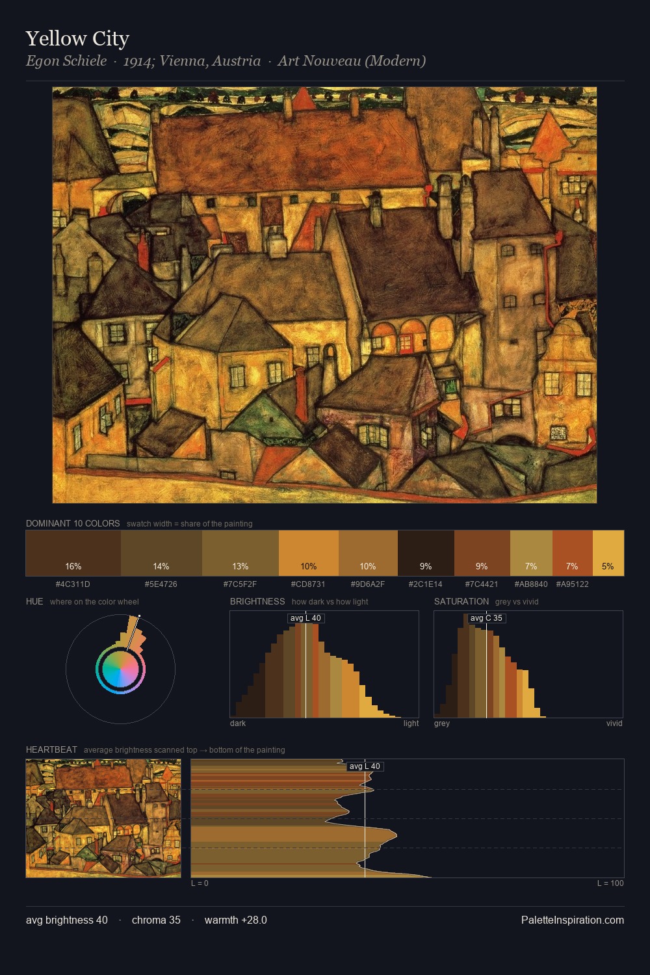Click the yellow 5% swatch

click(x=608, y=553)
